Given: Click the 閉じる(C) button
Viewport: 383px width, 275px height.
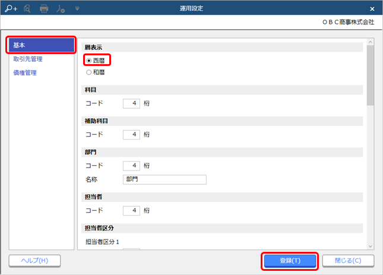Looking at the screenshot, I should (x=348, y=261).
